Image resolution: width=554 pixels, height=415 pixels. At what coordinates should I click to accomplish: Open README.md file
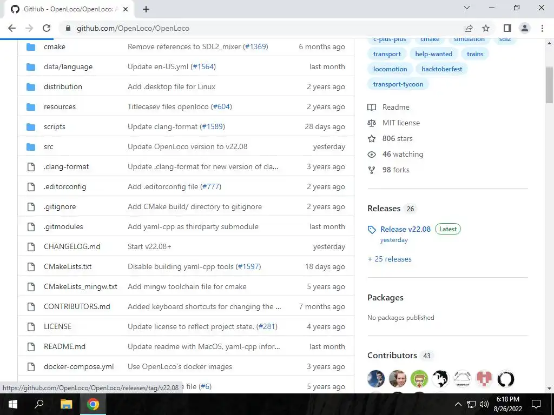[x=65, y=346]
